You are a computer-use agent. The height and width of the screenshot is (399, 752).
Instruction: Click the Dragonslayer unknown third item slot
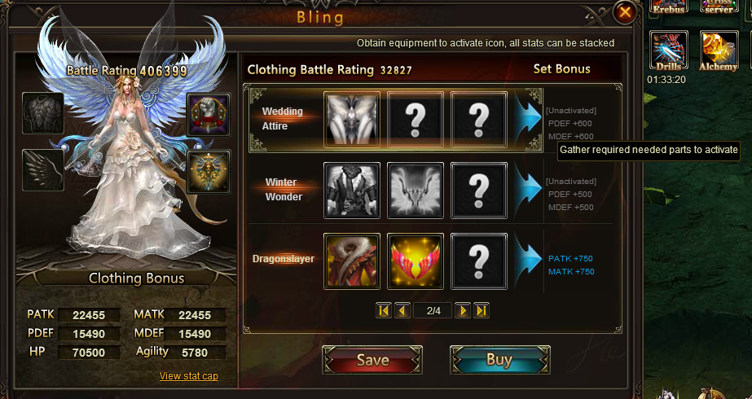tap(479, 261)
